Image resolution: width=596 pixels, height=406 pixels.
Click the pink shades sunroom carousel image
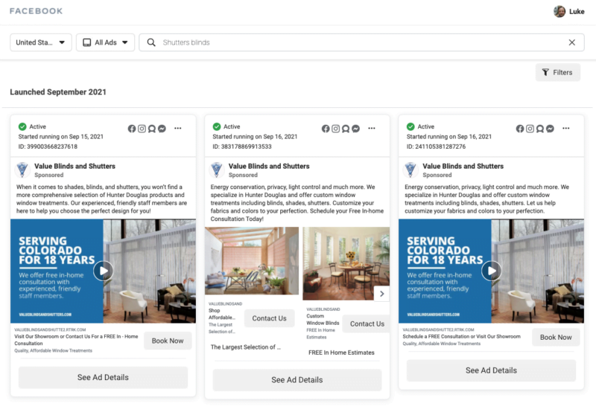[x=252, y=261]
